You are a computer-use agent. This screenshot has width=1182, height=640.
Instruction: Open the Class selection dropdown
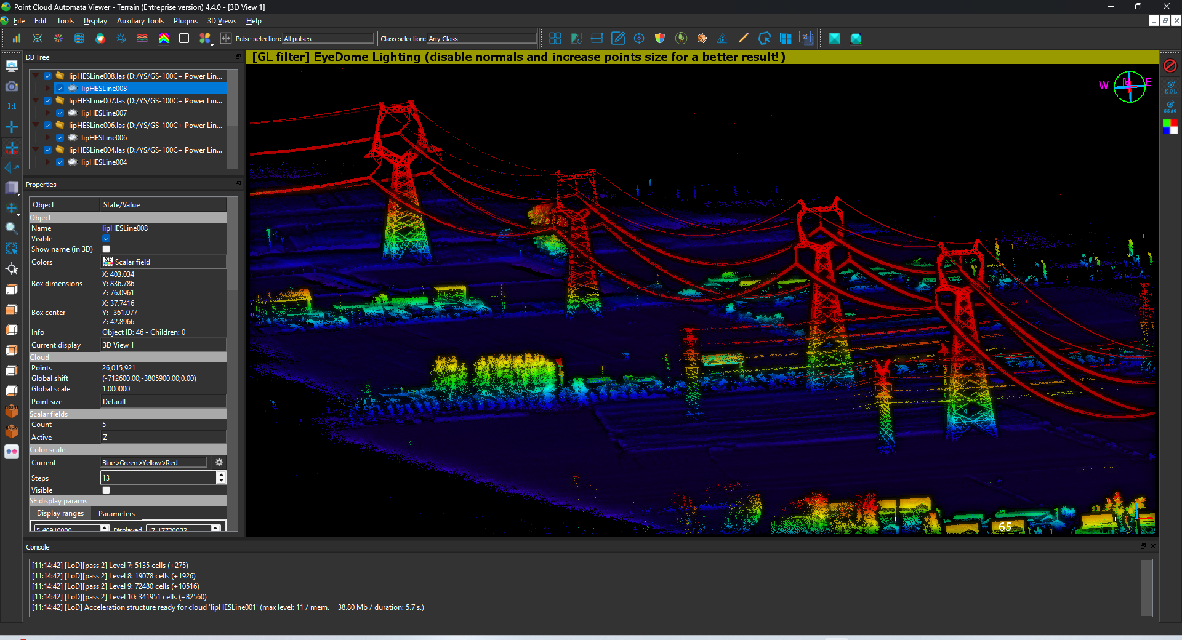pyautogui.click(x=482, y=39)
